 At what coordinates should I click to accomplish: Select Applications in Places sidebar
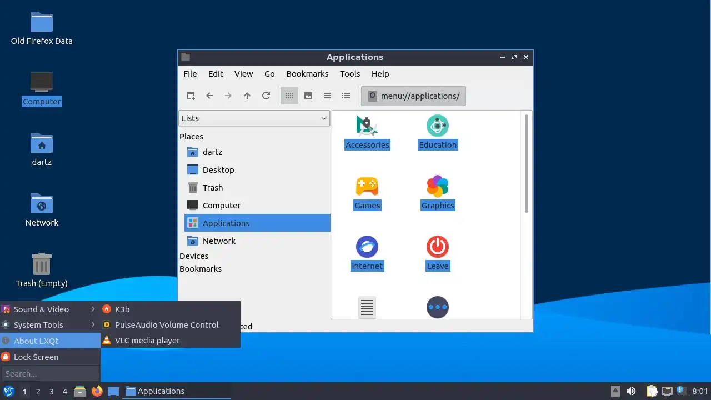257,223
